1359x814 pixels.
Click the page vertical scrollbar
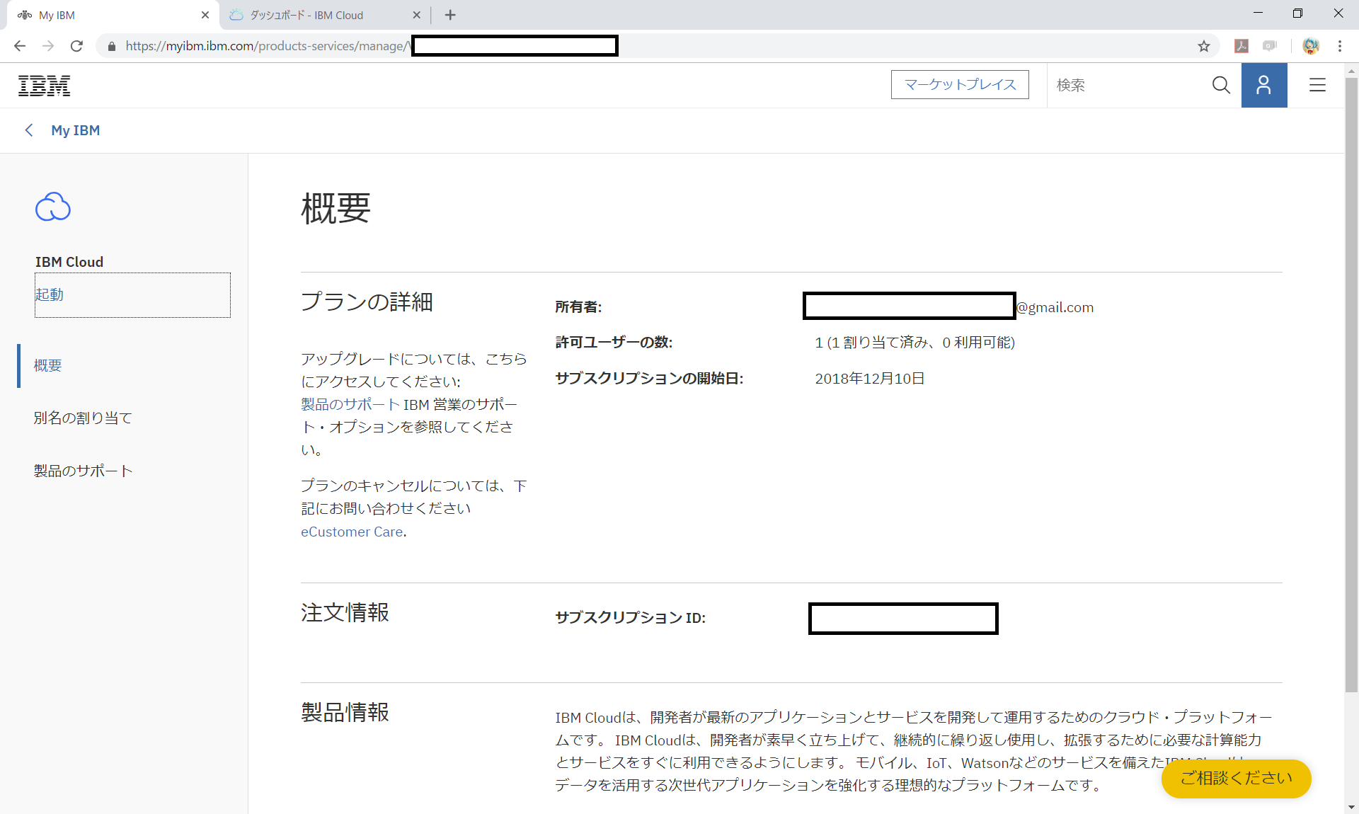(x=1351, y=382)
